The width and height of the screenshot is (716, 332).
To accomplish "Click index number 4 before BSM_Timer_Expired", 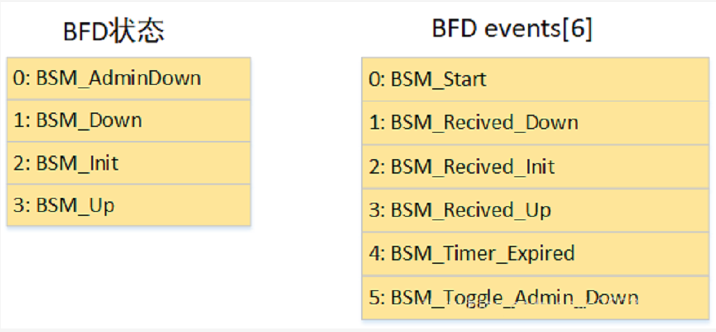I will (374, 254).
